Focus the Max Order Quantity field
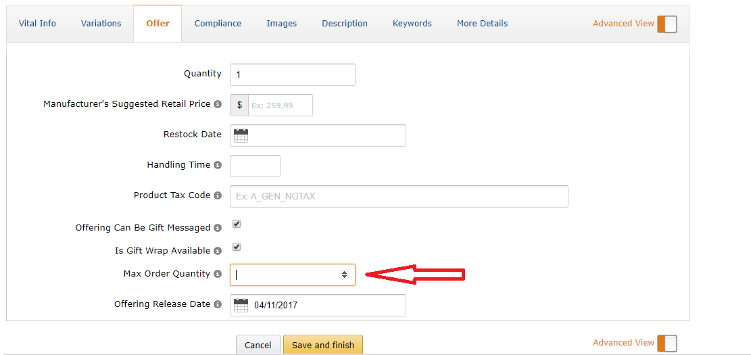This screenshot has width=751, height=355. click(293, 275)
